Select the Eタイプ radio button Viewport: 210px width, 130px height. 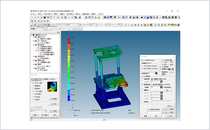click(x=142, y=69)
